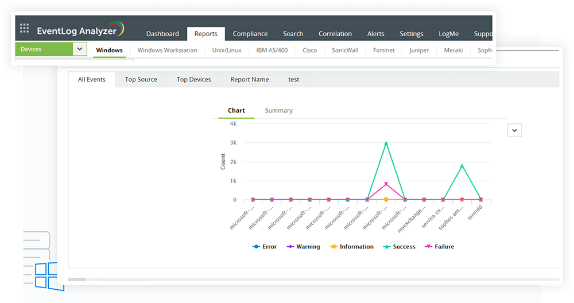574x303 pixels.
Task: Click the EventLog Analyzer logo
Action: point(80,30)
